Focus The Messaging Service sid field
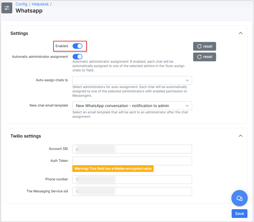This screenshot has width=254, height=222. (x=132, y=191)
